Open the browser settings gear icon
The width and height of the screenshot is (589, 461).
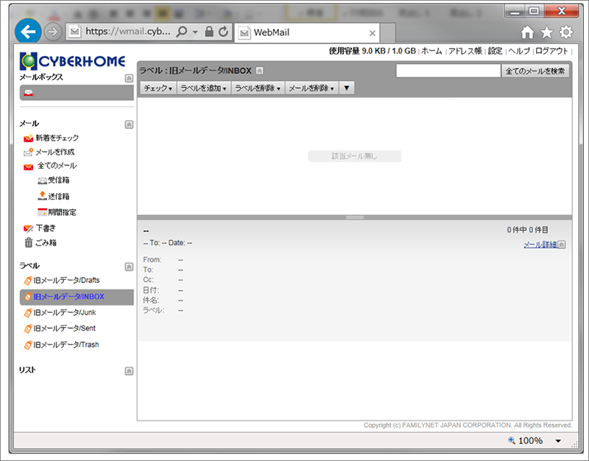(x=565, y=32)
